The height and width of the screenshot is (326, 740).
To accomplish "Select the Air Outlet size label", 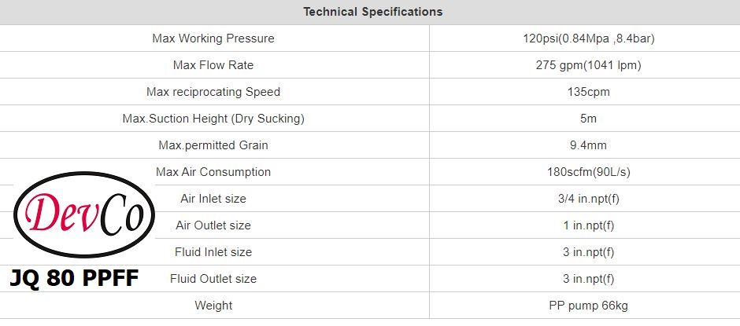I will [x=213, y=225].
